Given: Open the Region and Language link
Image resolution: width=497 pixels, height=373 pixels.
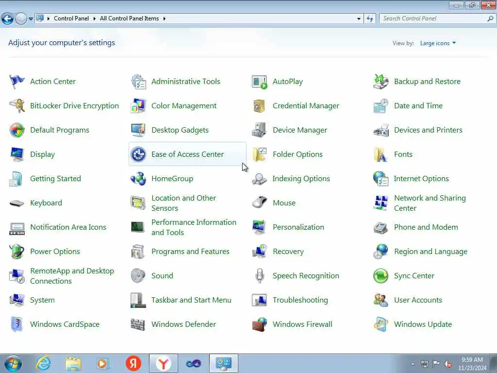Looking at the screenshot, I should click(x=431, y=252).
